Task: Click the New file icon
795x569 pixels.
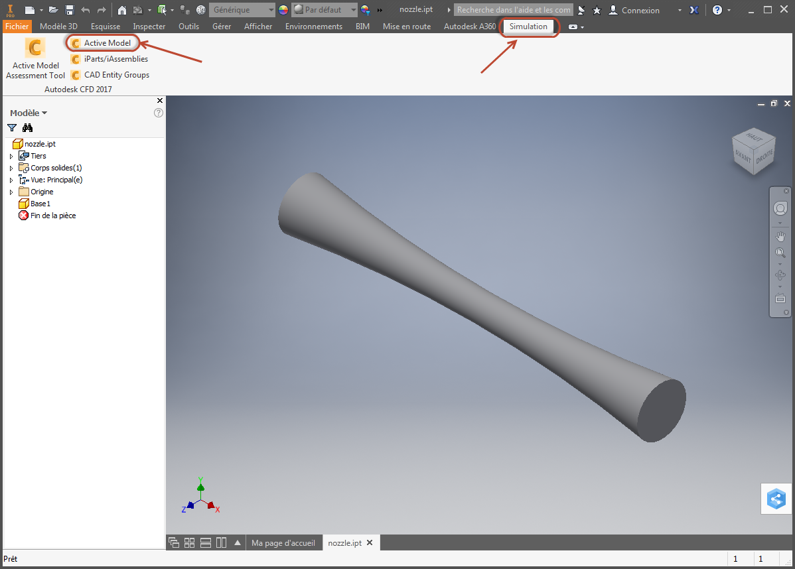Action: point(30,10)
